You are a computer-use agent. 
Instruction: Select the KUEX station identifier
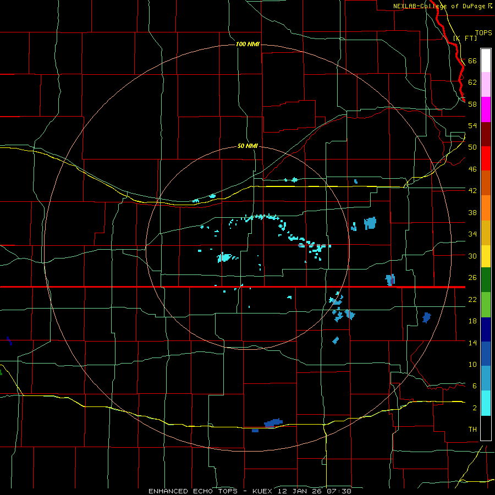pyautogui.click(x=262, y=491)
